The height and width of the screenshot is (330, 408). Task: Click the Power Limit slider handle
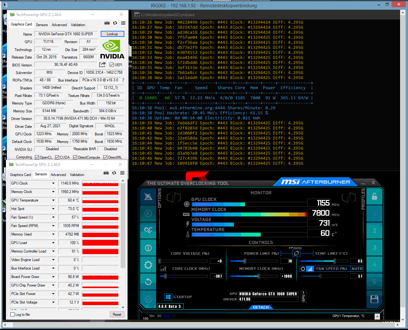tap(245, 261)
